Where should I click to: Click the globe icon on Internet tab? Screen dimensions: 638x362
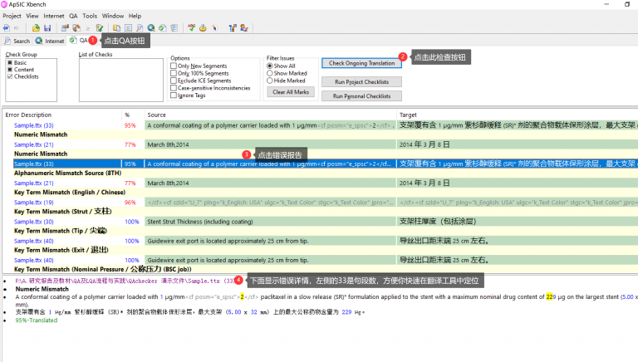point(39,41)
